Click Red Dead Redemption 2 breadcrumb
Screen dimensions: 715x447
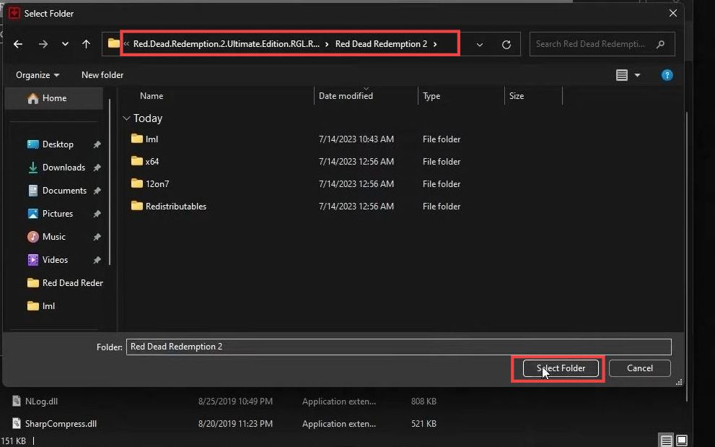point(381,44)
